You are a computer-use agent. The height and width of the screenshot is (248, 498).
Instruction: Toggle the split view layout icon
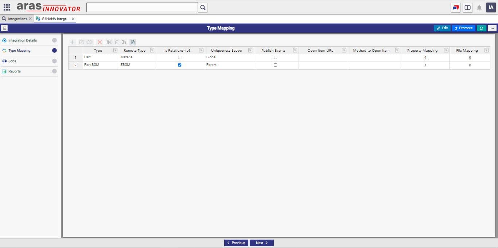coord(467,7)
